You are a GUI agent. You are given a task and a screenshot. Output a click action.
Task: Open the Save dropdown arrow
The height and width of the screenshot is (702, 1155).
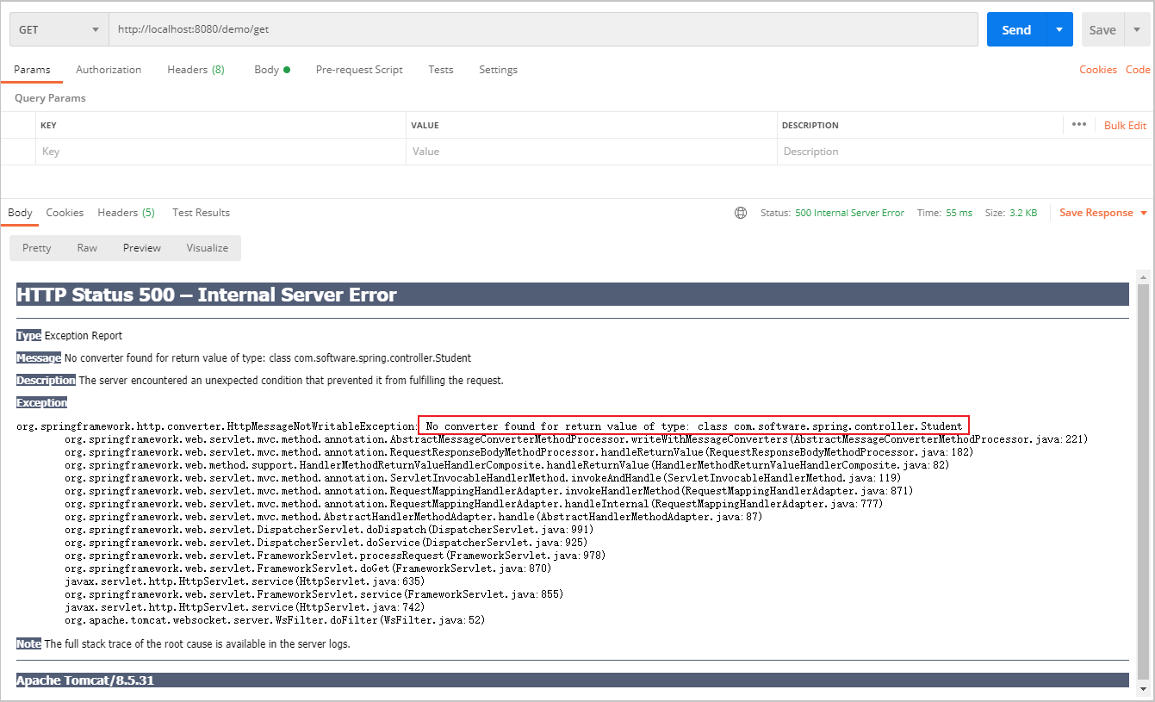(1137, 29)
